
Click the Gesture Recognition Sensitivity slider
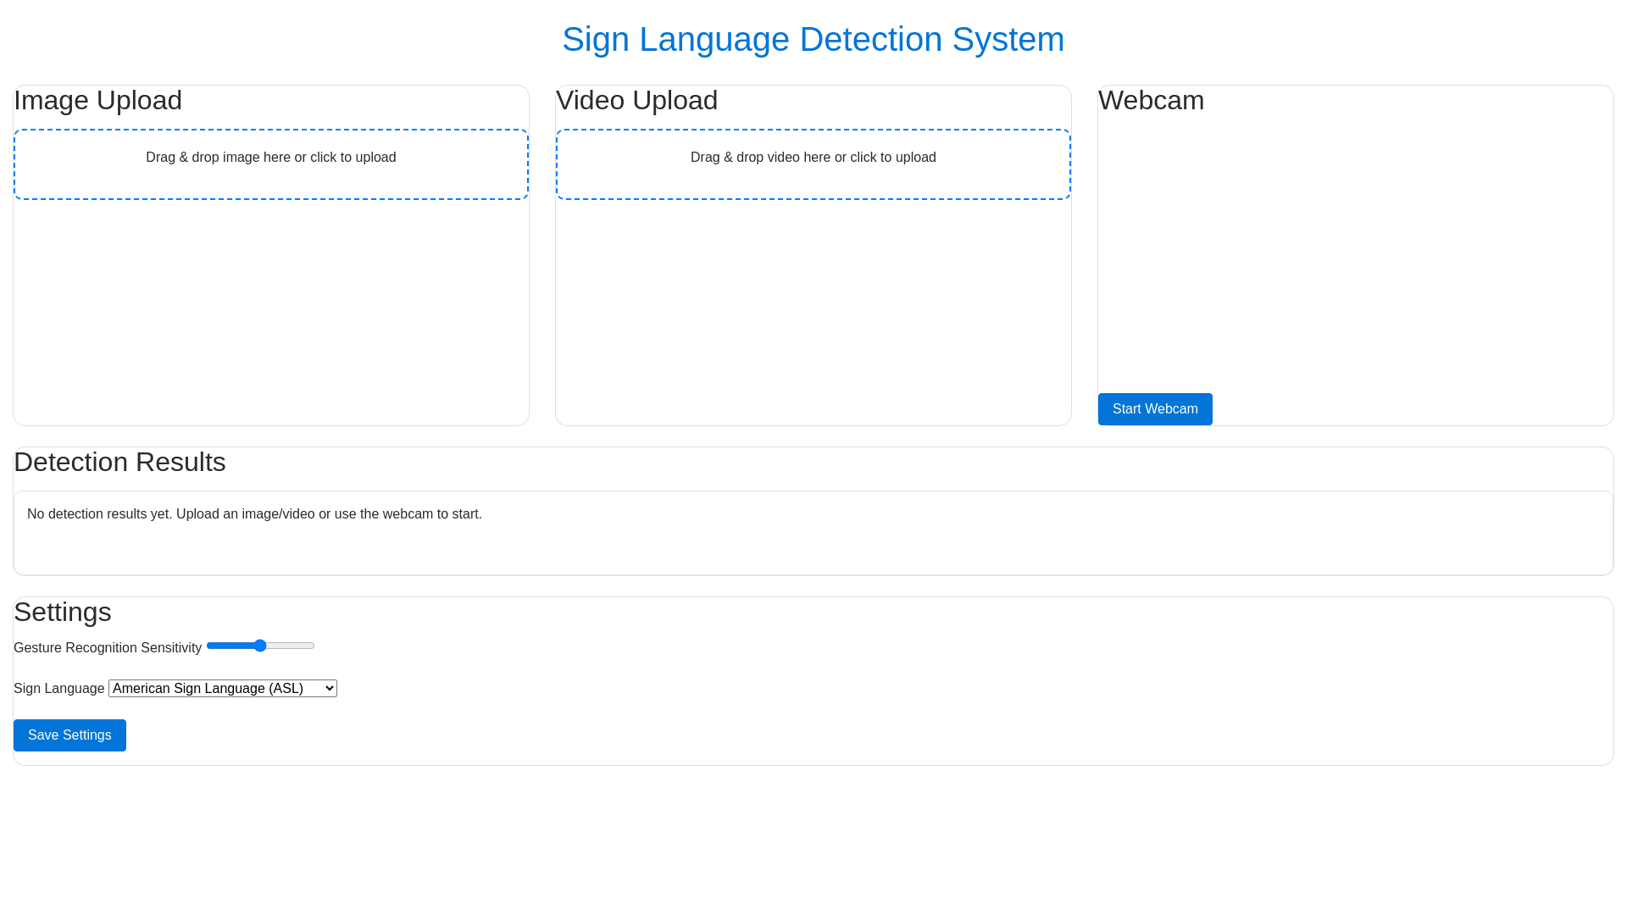tap(288, 646)
